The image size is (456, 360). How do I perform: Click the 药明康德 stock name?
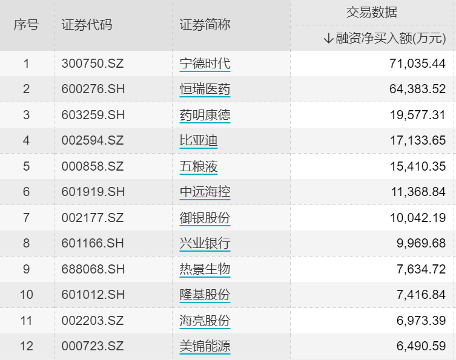point(205,115)
